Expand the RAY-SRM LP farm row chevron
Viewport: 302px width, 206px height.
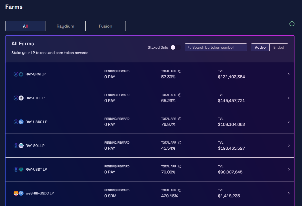tap(289, 74)
